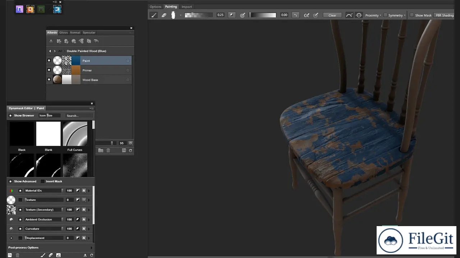Image resolution: width=460 pixels, height=258 pixels.
Task: Click the Primer layer's orange color swatch
Action: pos(76,70)
